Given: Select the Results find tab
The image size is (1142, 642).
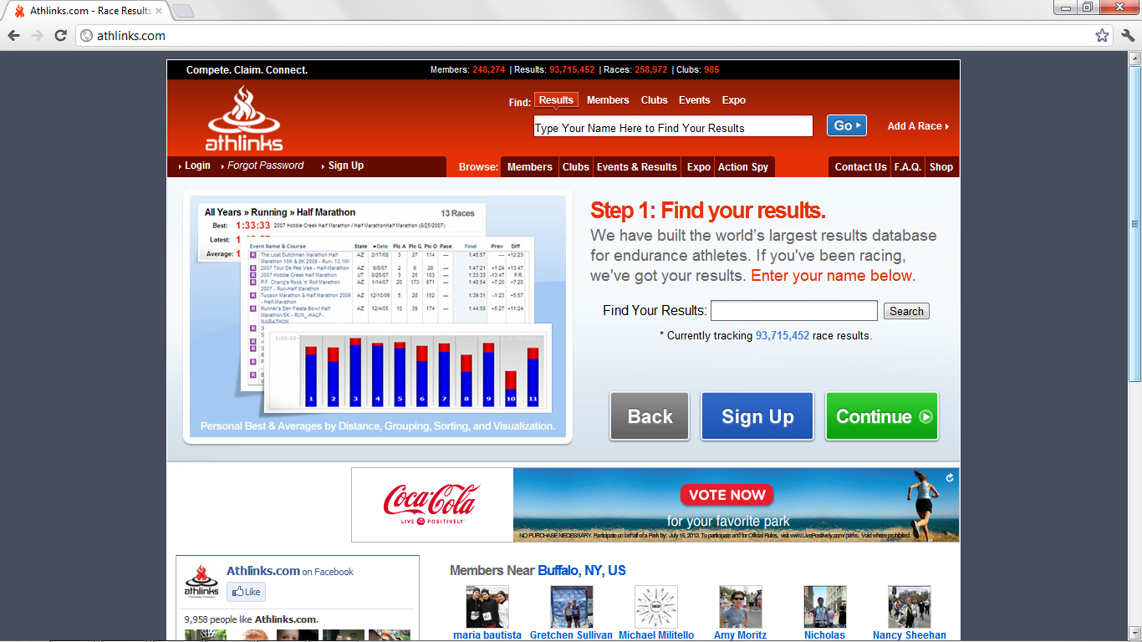Looking at the screenshot, I should [x=556, y=100].
